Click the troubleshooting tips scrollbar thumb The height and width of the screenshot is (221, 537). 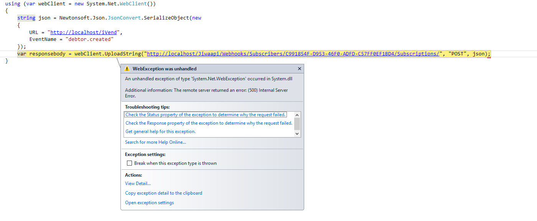click(x=297, y=123)
